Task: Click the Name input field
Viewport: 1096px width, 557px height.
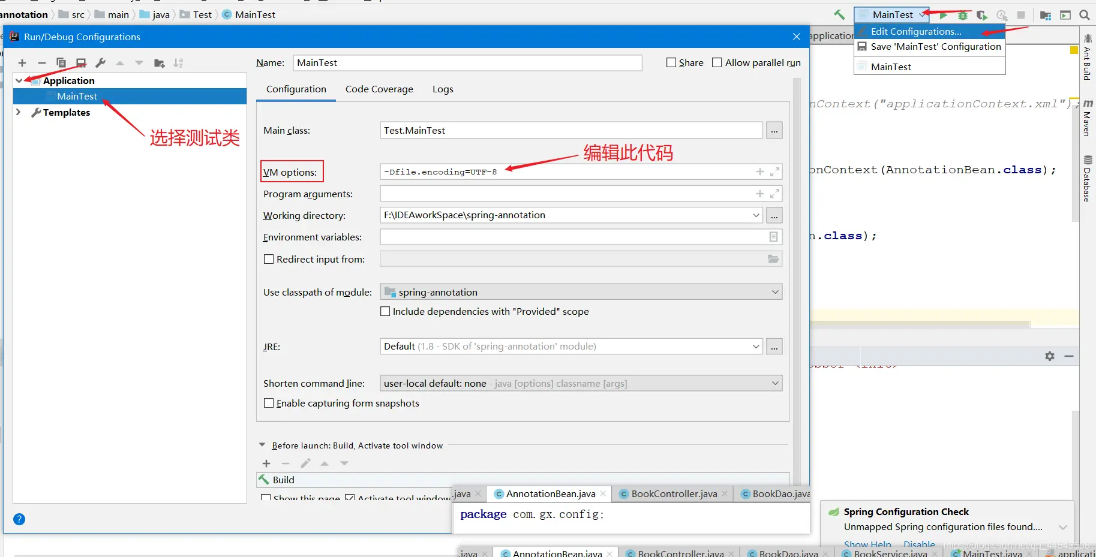Action: [467, 63]
